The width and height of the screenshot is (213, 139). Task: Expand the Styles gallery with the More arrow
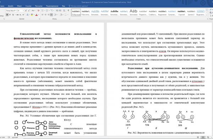point(207,15)
